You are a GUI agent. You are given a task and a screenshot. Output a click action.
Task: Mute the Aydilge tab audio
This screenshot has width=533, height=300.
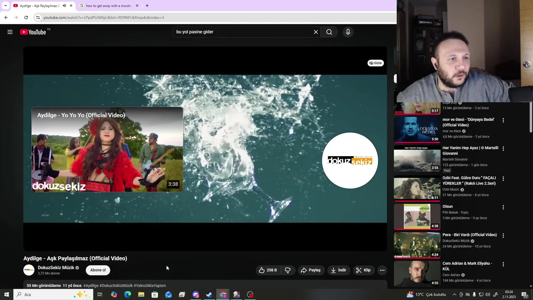[64, 6]
